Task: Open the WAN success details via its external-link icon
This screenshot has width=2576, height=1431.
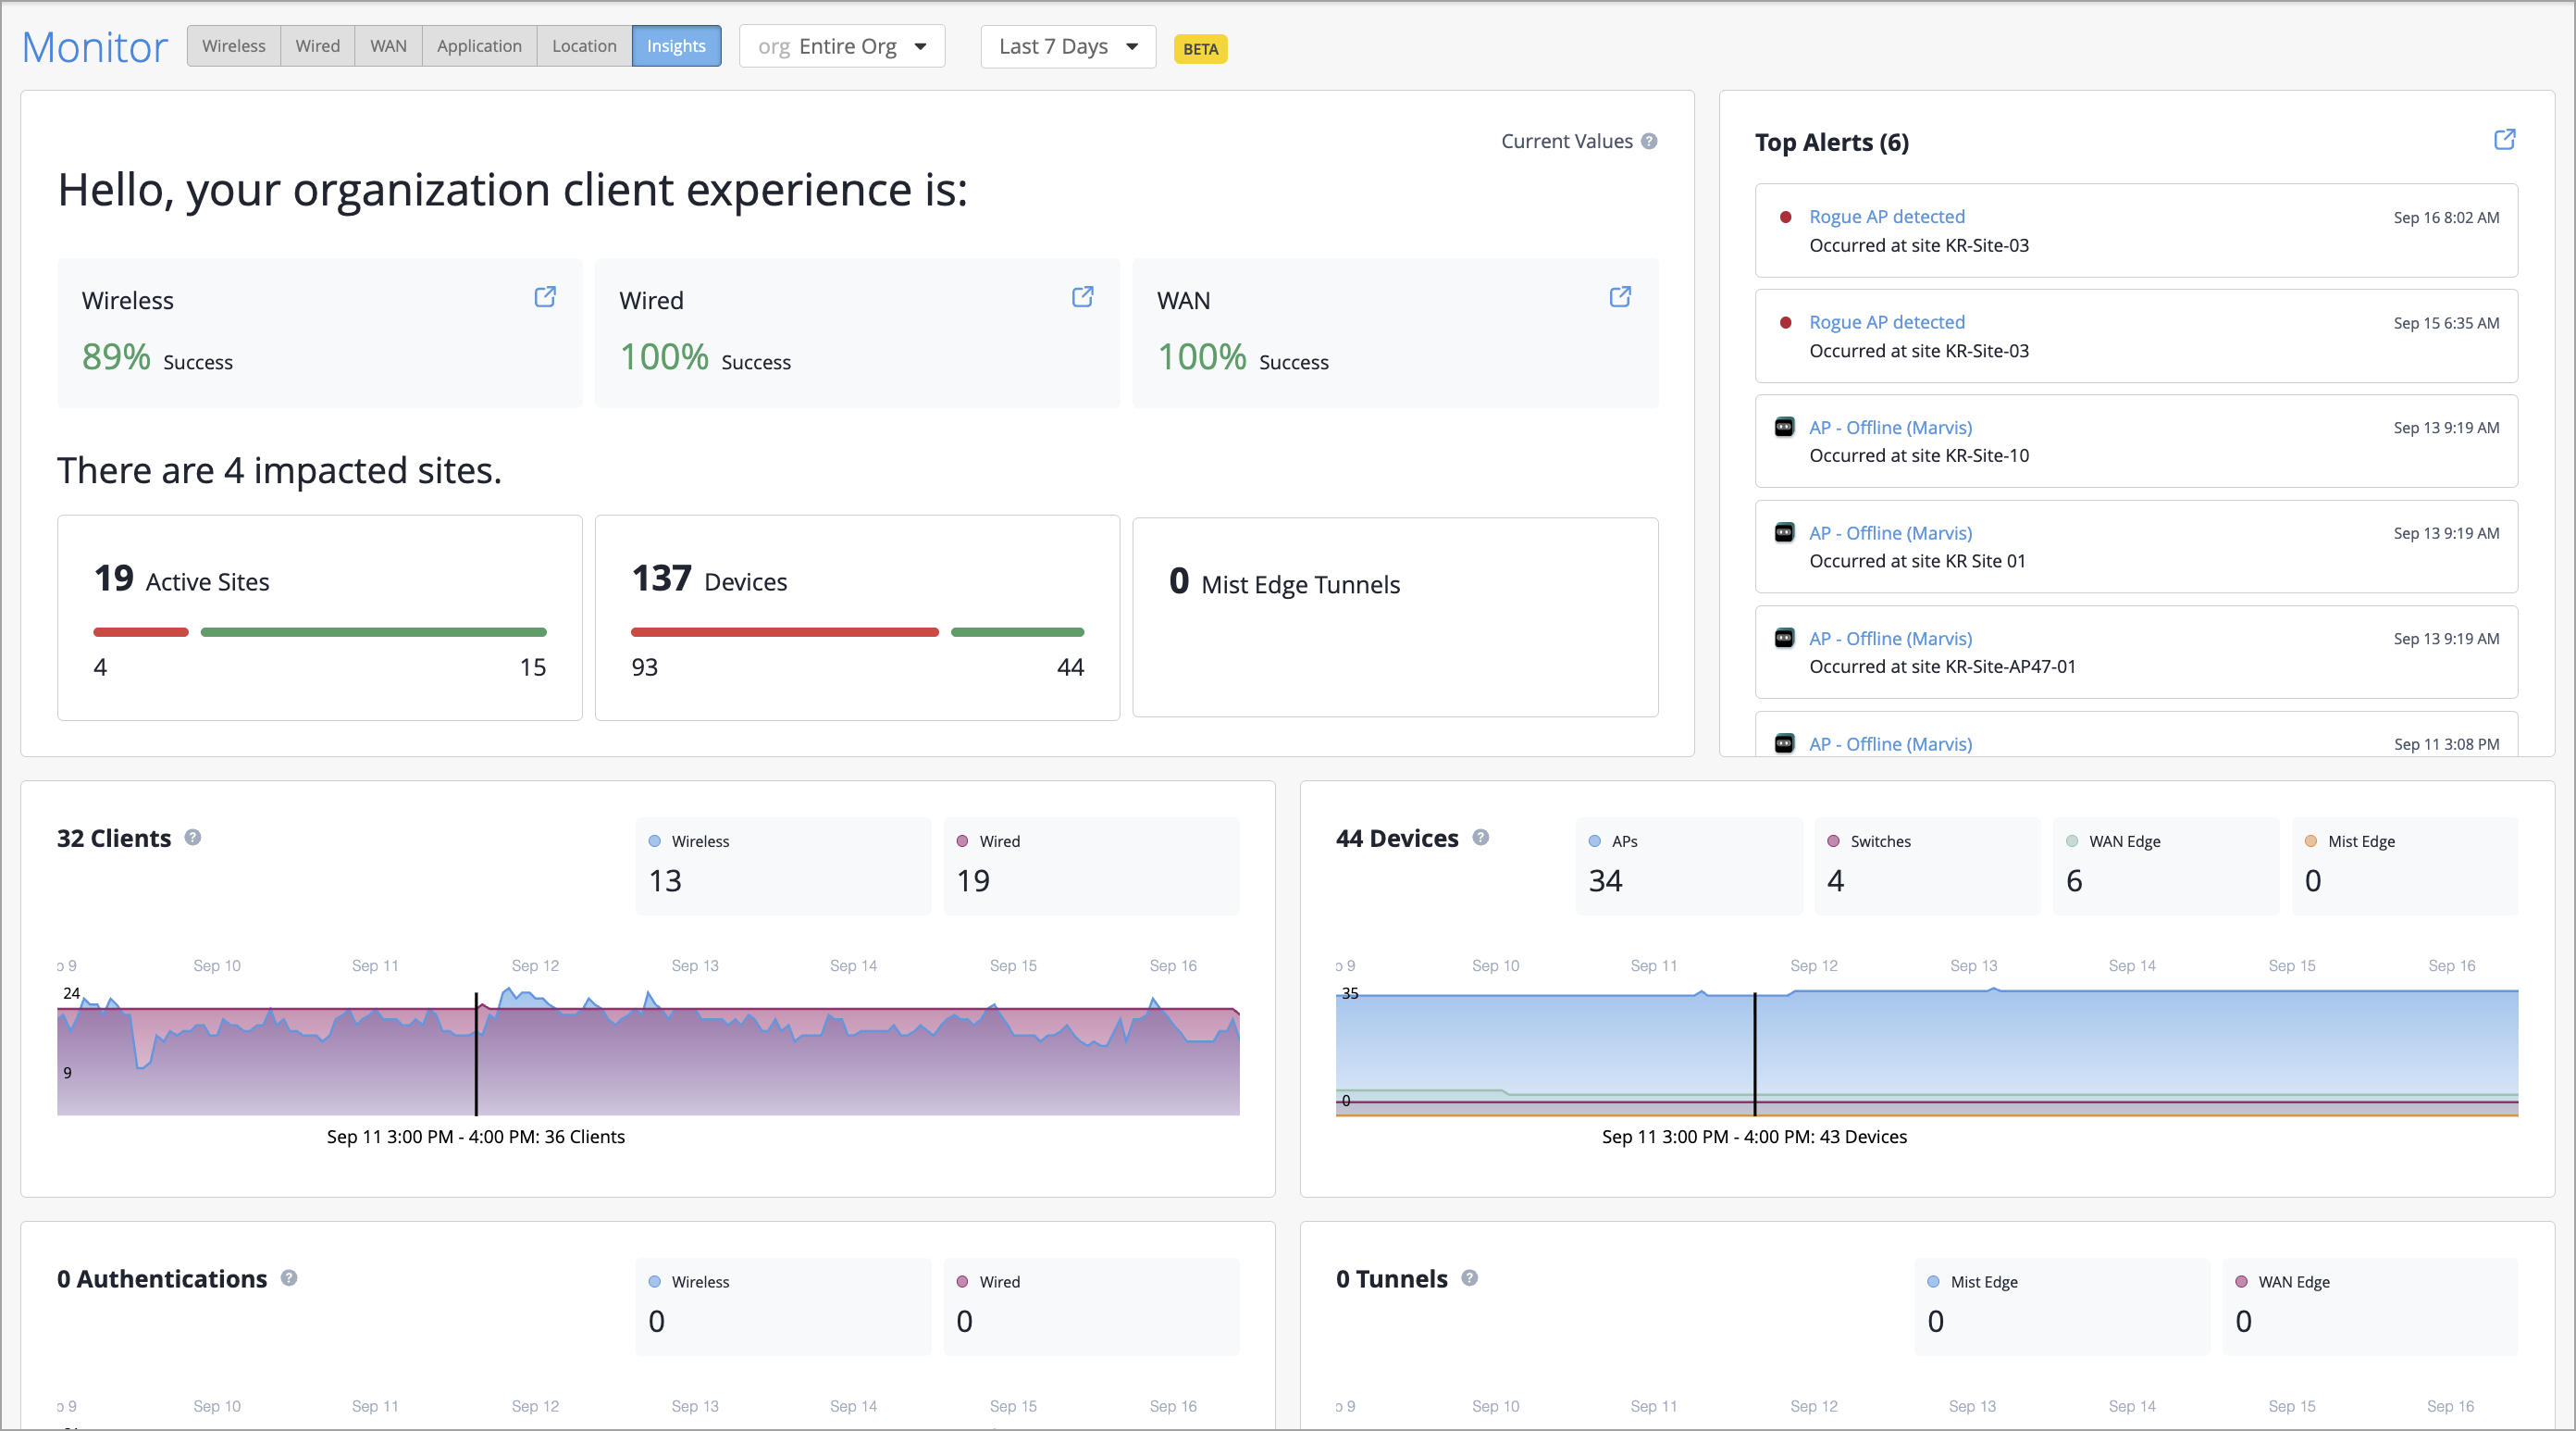Action: point(1620,296)
